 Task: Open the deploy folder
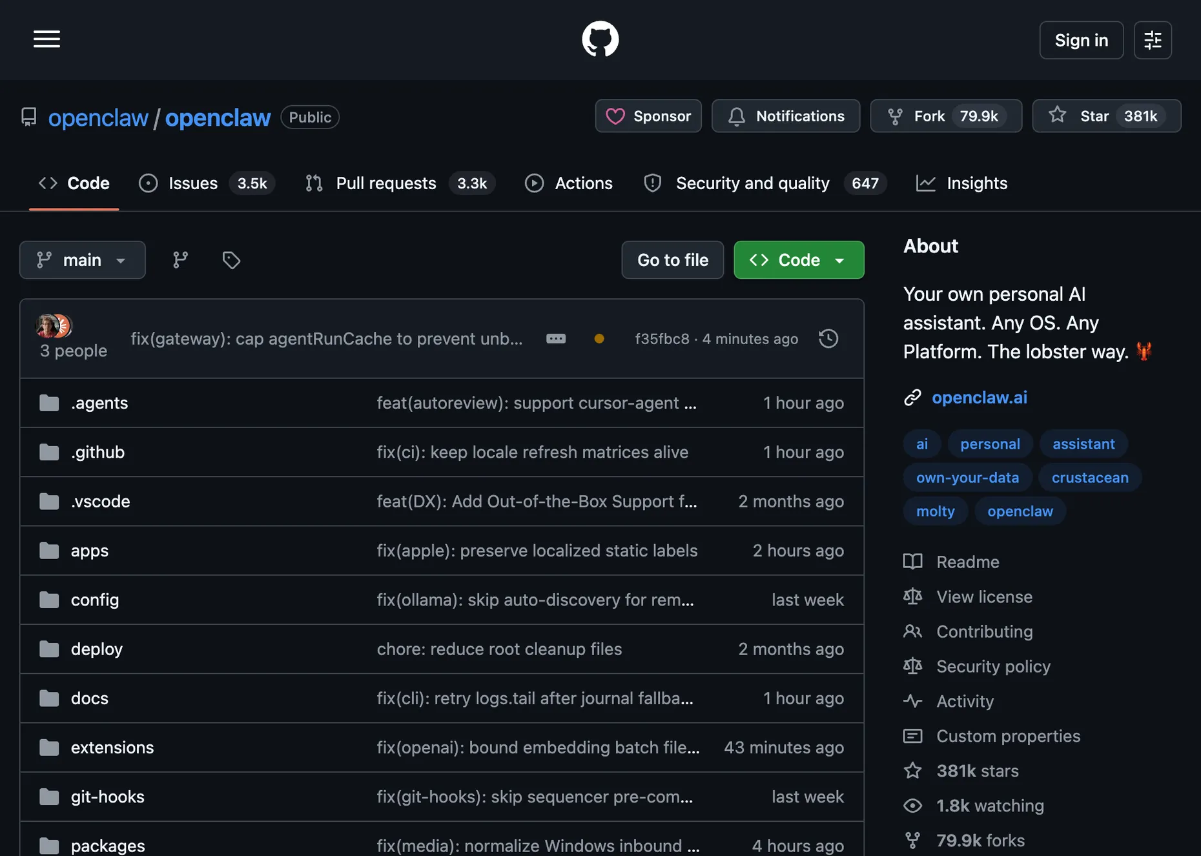(x=97, y=649)
